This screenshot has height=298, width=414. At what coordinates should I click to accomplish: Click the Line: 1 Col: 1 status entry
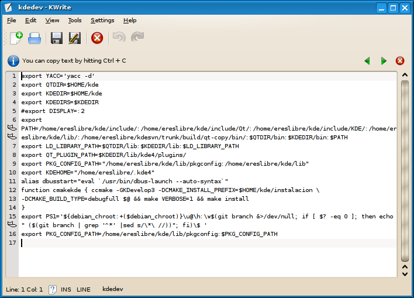coord(25,290)
